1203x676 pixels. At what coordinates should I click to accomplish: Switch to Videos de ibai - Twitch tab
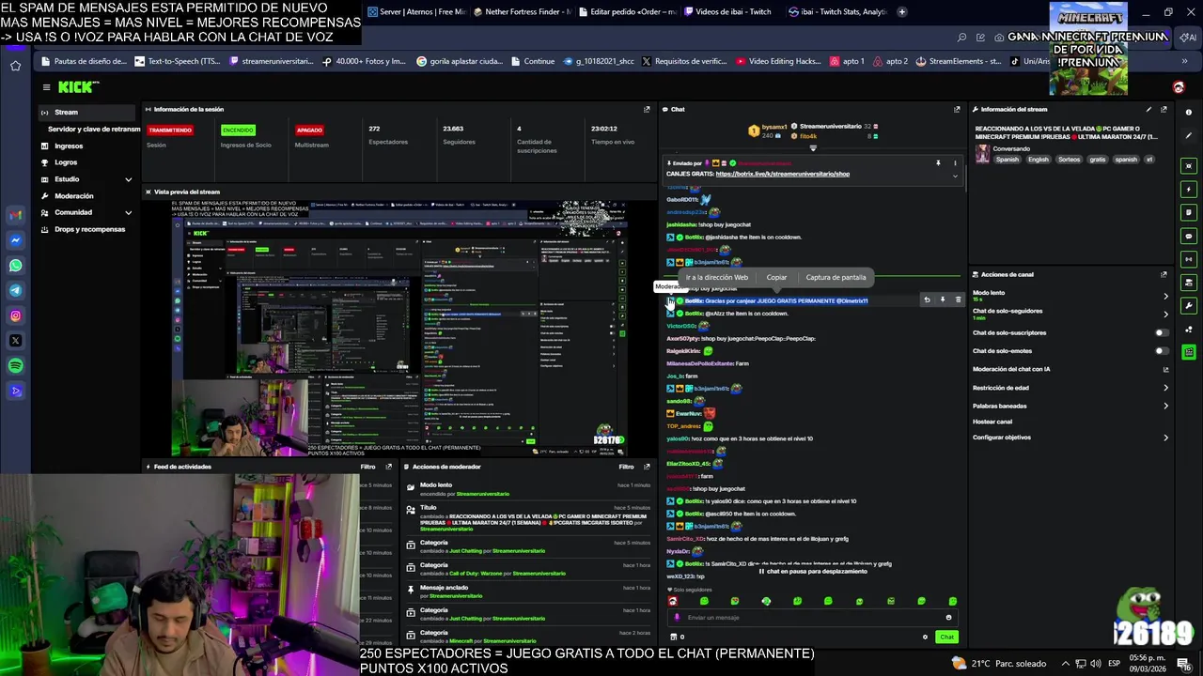click(732, 12)
